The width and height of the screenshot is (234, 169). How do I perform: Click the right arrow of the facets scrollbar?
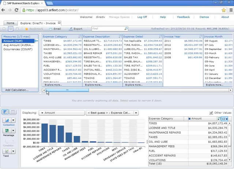[x=231, y=90]
